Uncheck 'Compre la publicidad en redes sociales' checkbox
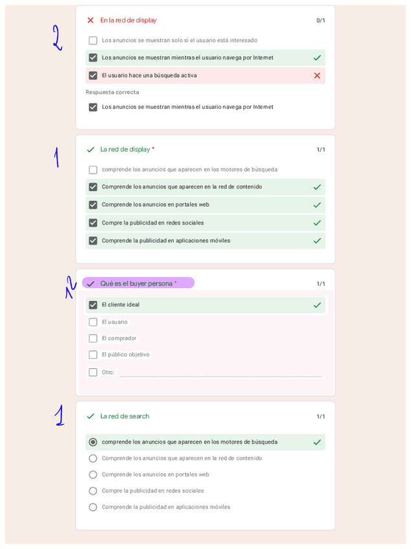 (x=93, y=223)
